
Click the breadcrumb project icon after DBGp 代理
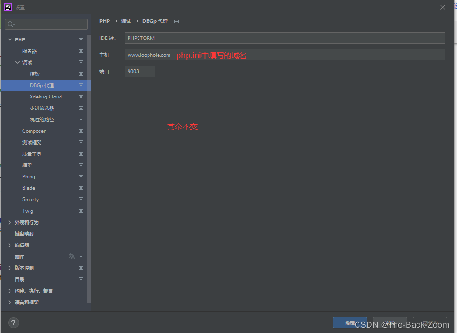point(176,21)
